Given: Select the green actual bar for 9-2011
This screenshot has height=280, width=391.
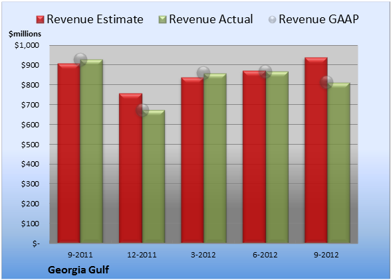Looking at the screenshot, I should (x=92, y=151).
